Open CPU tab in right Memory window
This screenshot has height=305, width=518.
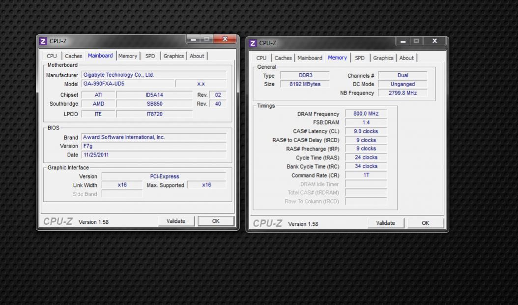coord(261,58)
